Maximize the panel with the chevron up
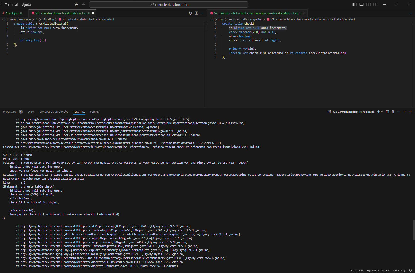The height and width of the screenshot is (273, 415). [404, 112]
